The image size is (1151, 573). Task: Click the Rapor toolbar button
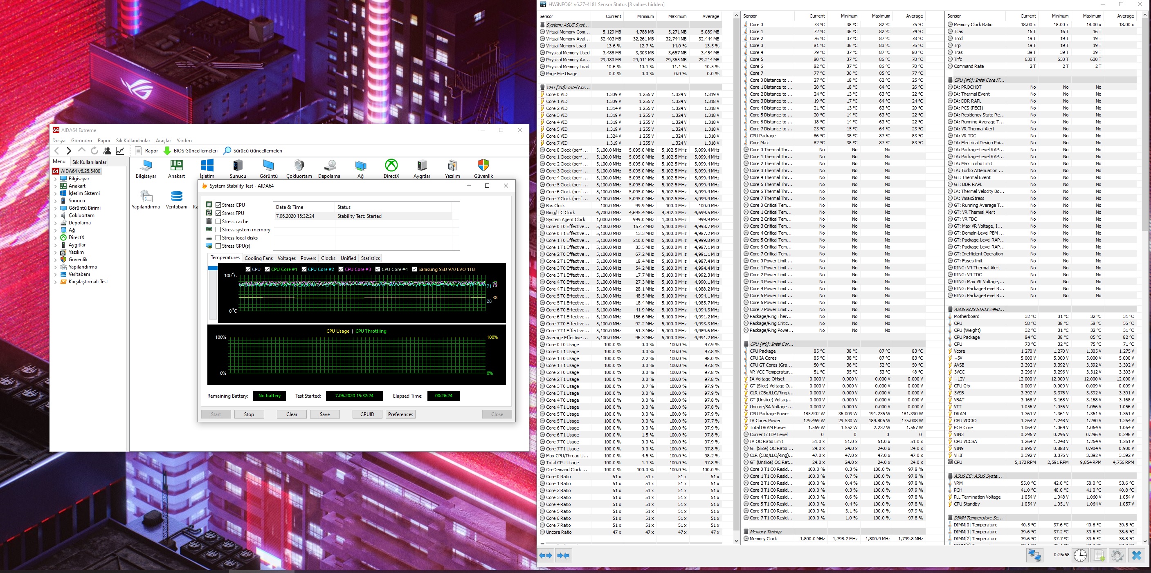tap(146, 150)
